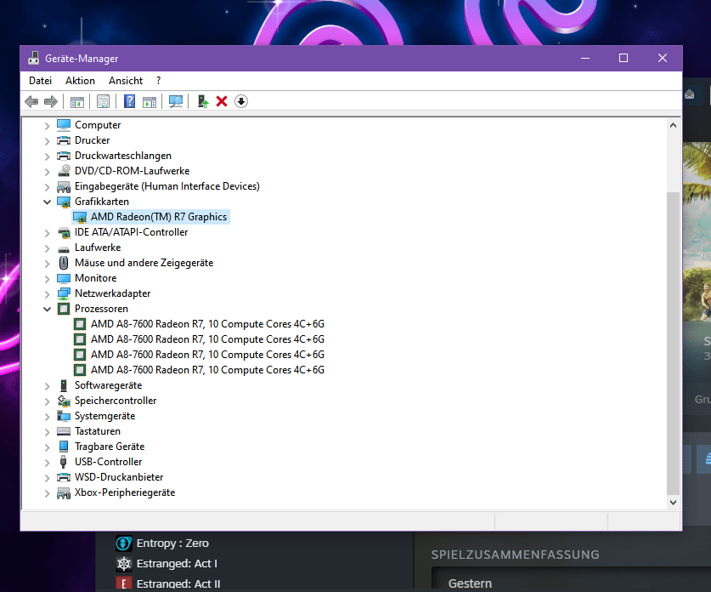Viewport: 711px width, 592px height.
Task: Click the Computer category icon
Action: tap(64, 125)
